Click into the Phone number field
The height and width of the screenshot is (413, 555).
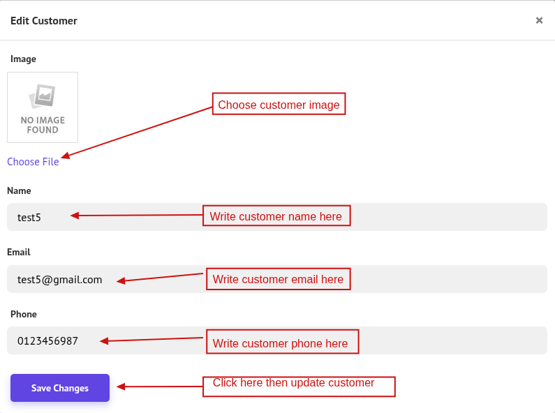tap(277, 340)
